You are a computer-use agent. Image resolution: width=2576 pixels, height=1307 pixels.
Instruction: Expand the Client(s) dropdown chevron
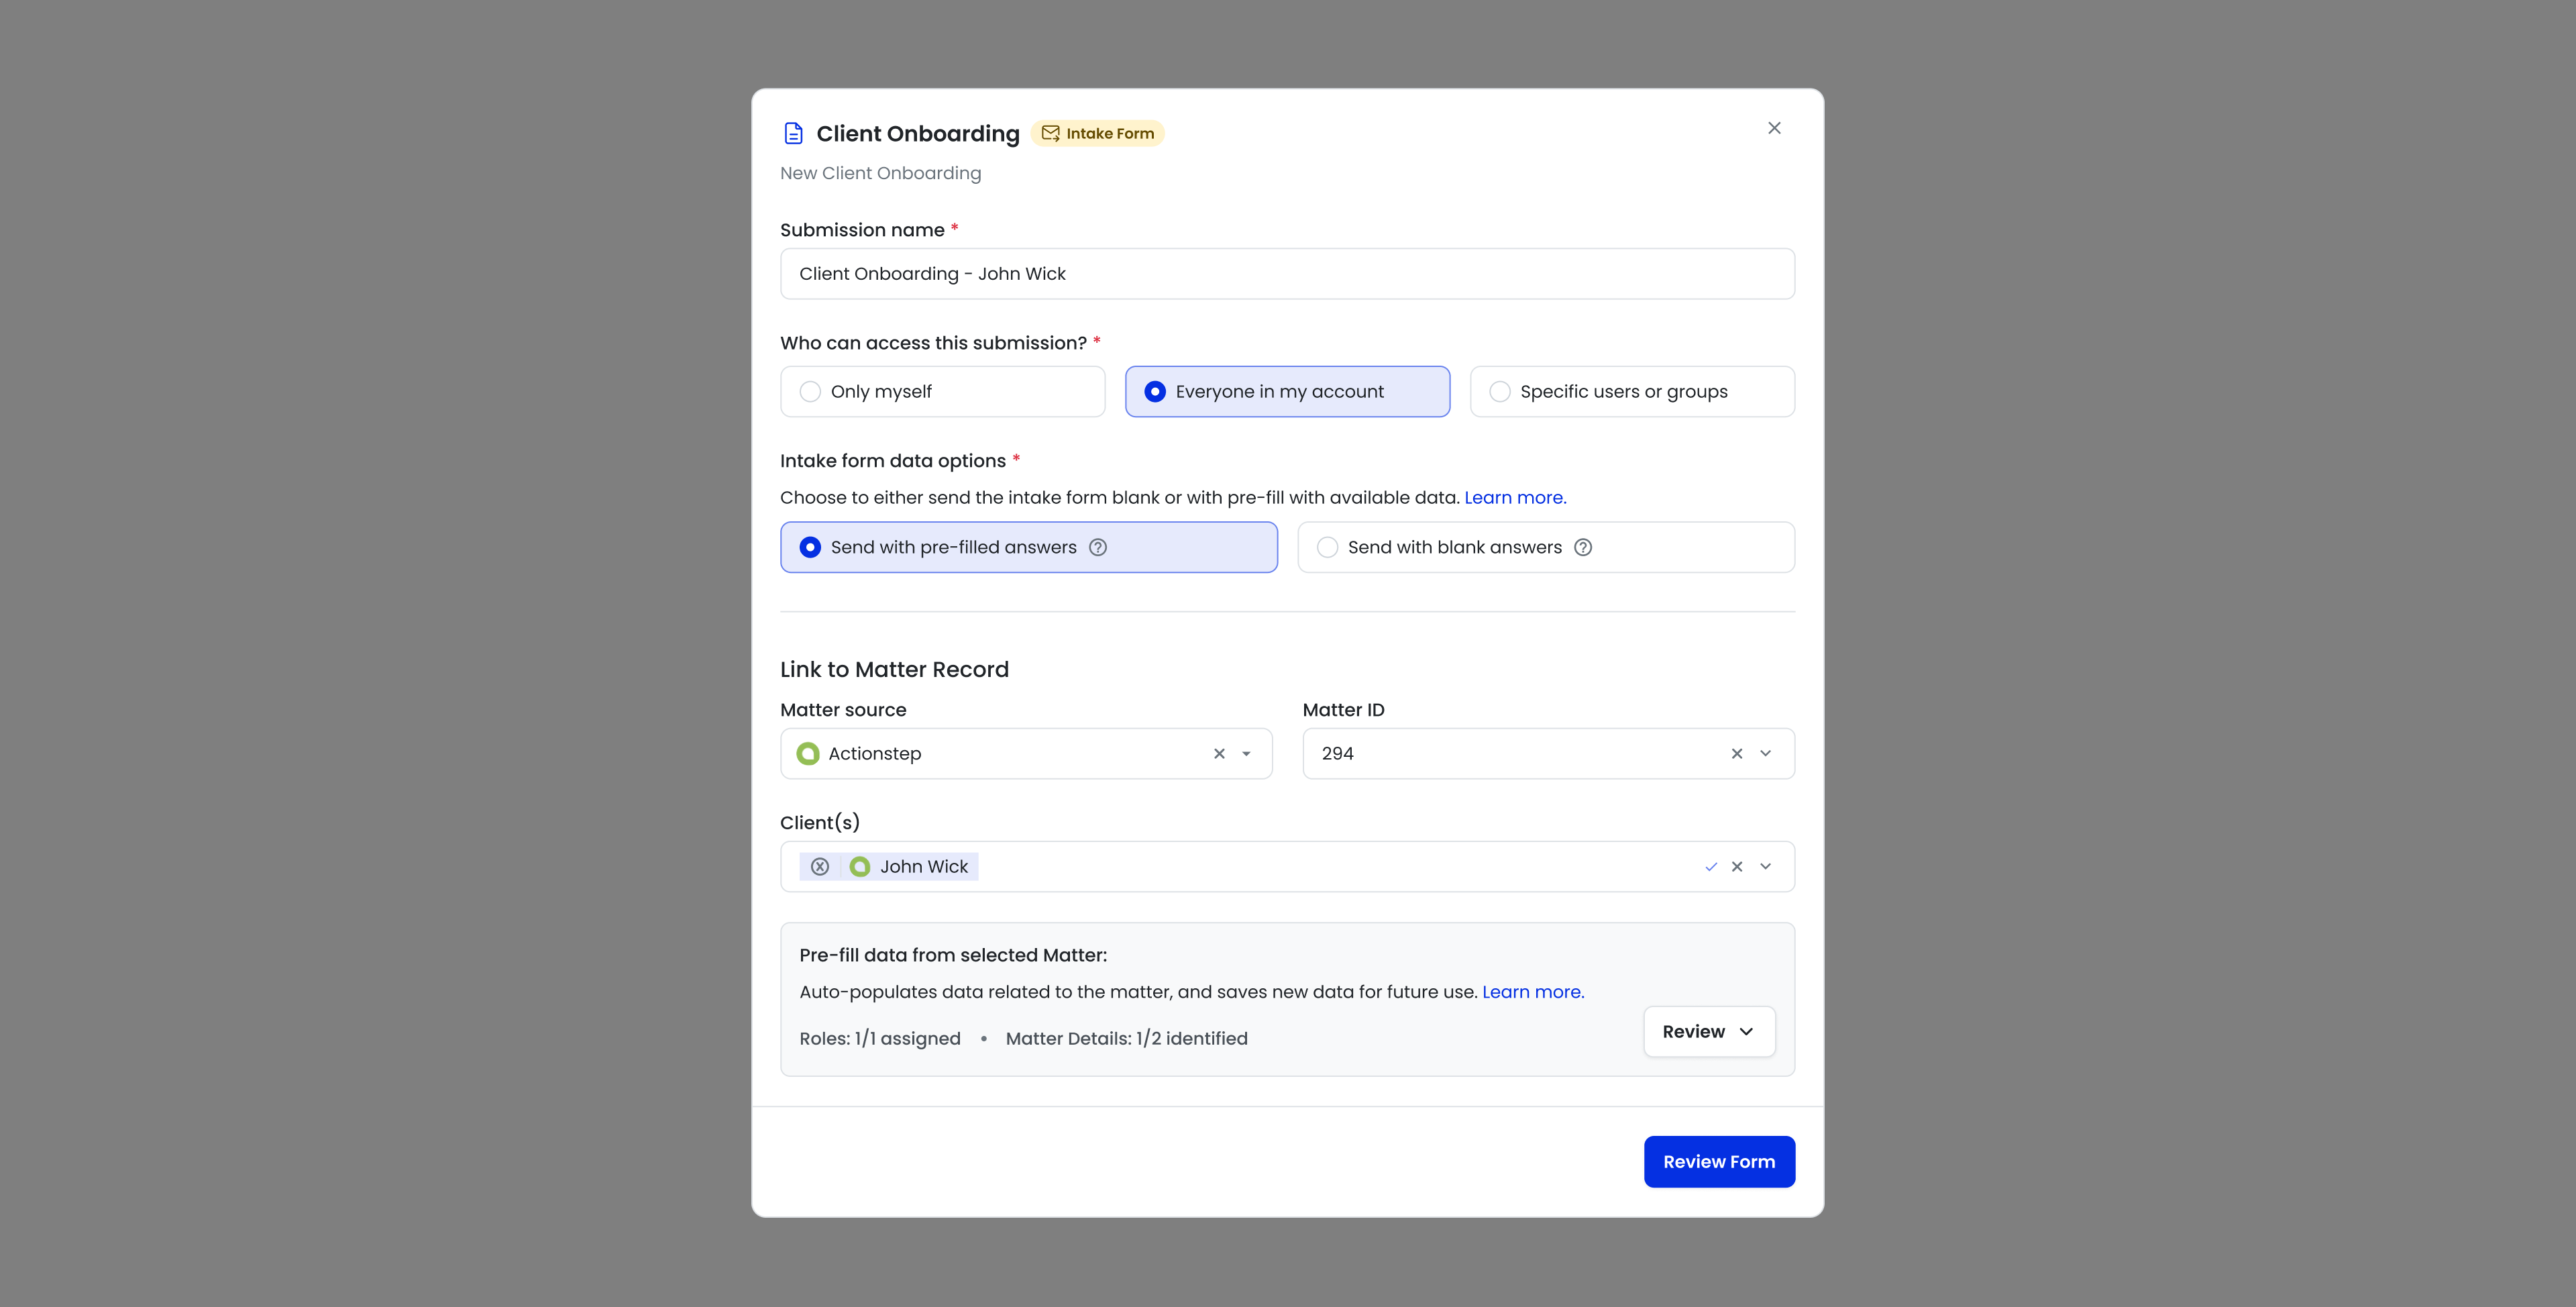point(1766,867)
